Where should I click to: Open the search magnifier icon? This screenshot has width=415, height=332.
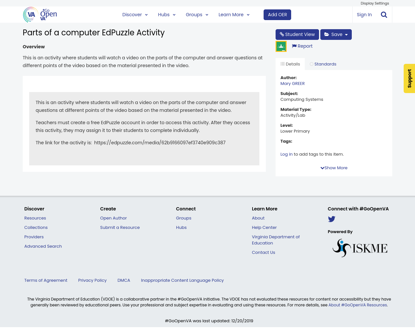384,15
